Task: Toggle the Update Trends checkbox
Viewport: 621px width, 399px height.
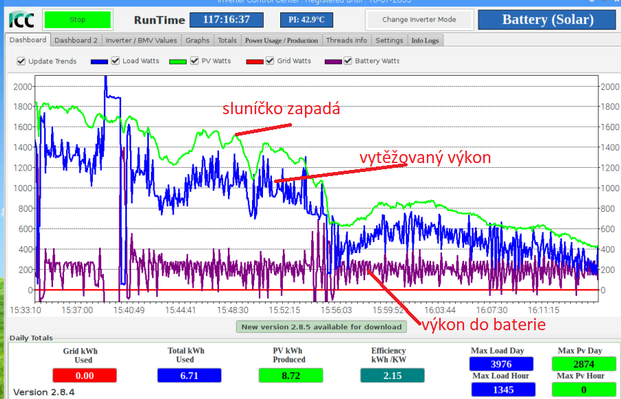Action: click(21, 61)
